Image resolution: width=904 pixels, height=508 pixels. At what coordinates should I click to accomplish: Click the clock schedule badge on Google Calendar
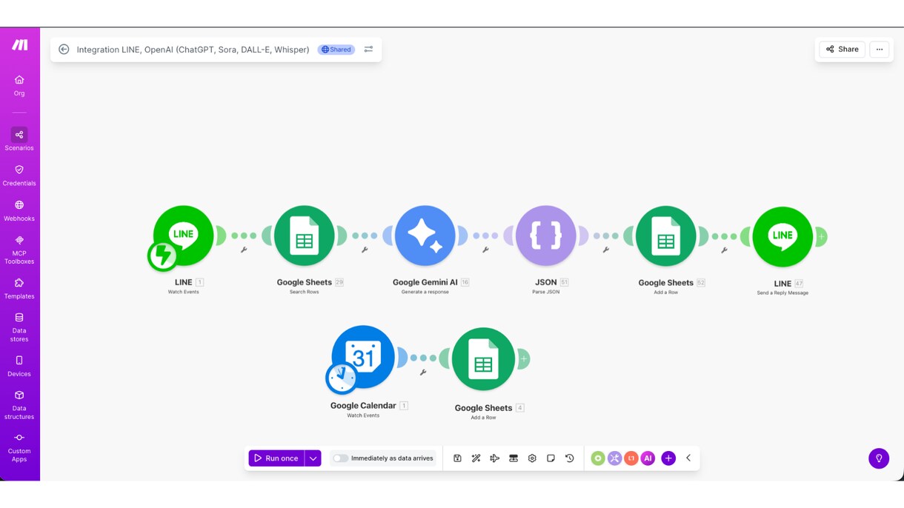point(342,378)
